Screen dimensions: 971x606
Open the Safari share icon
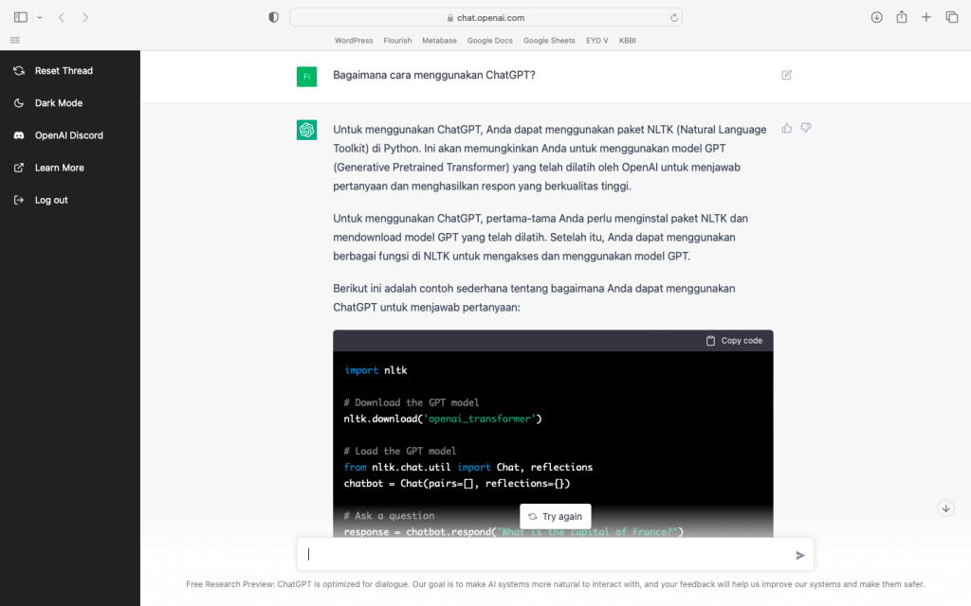click(902, 16)
